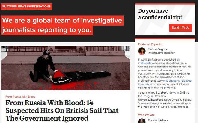
Task: Follow 'was suddenly released from prison' link
Action: click(165, 82)
